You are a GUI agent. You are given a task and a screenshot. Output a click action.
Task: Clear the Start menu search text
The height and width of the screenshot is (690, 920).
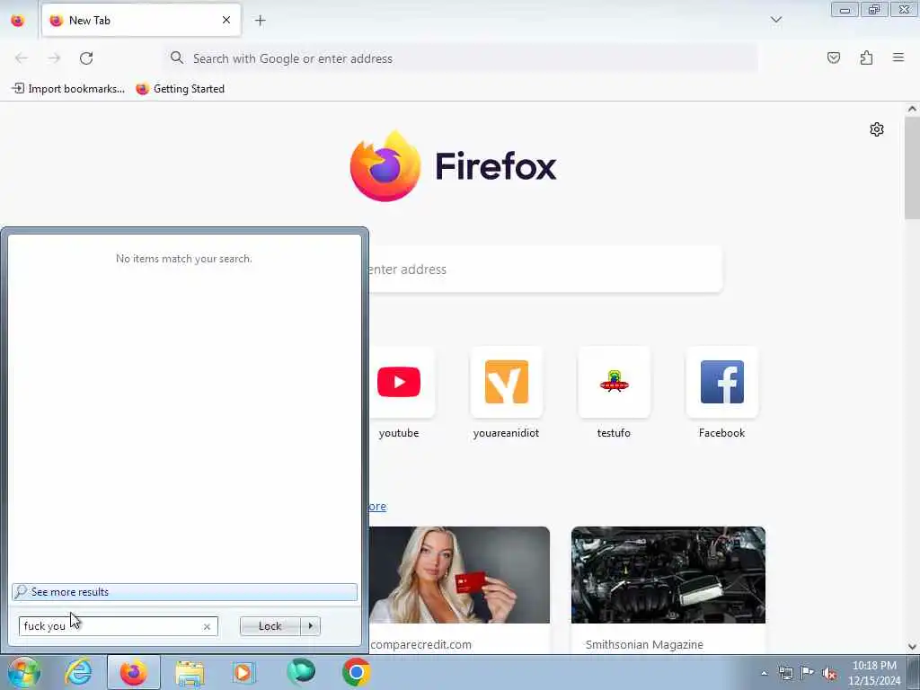click(x=207, y=626)
